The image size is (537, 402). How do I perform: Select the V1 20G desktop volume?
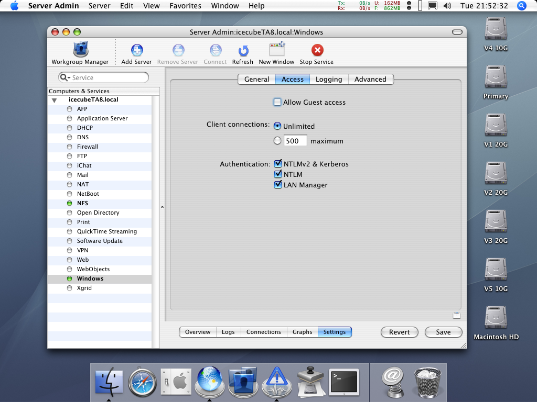tap(496, 126)
